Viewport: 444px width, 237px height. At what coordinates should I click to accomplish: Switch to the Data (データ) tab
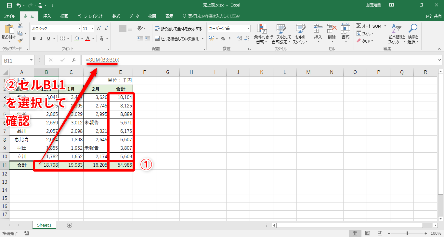click(x=134, y=16)
